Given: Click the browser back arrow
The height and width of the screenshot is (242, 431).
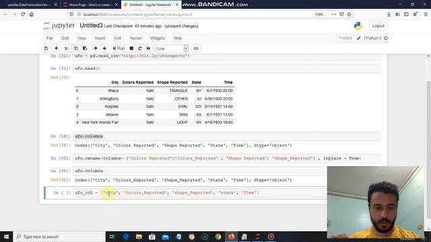Looking at the screenshot, I should tap(5, 14).
